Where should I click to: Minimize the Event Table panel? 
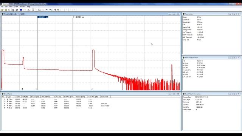tap(170, 94)
